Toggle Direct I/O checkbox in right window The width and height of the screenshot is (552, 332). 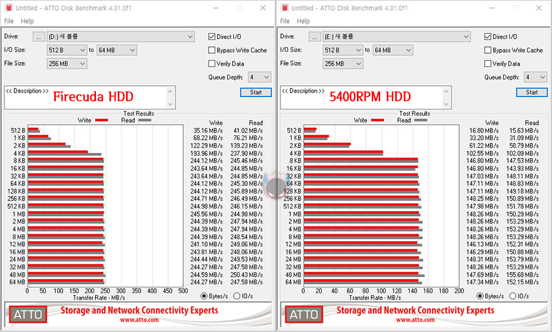487,36
